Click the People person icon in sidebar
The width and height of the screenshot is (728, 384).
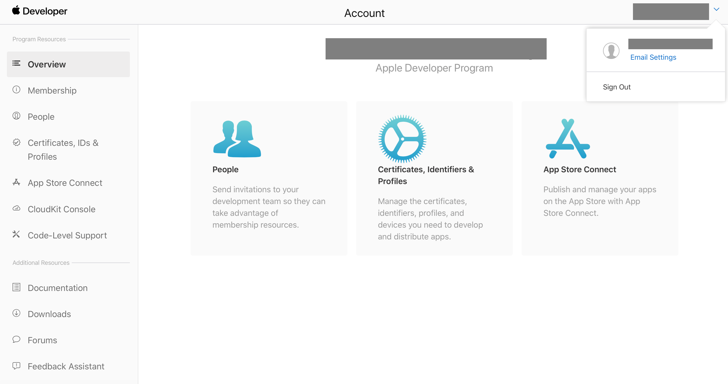[16, 116]
